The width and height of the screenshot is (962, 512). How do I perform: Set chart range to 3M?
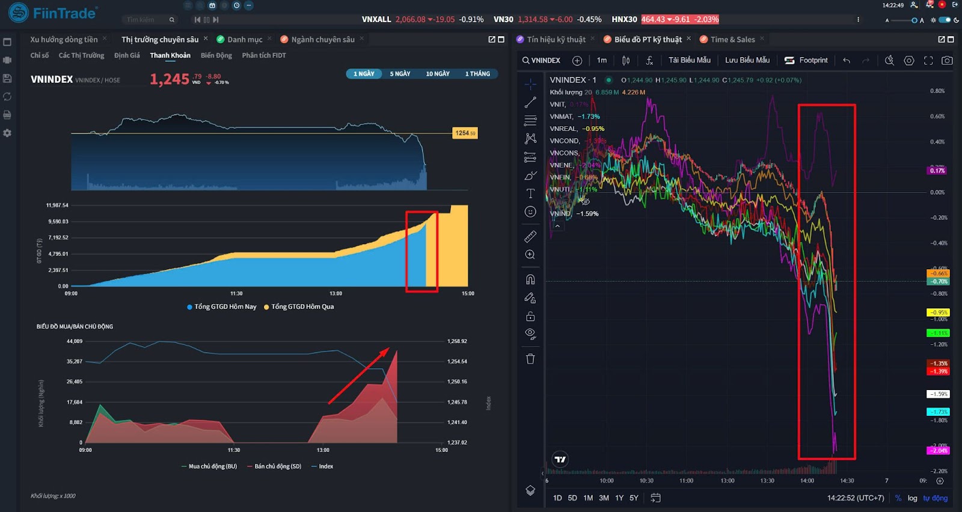click(x=604, y=498)
